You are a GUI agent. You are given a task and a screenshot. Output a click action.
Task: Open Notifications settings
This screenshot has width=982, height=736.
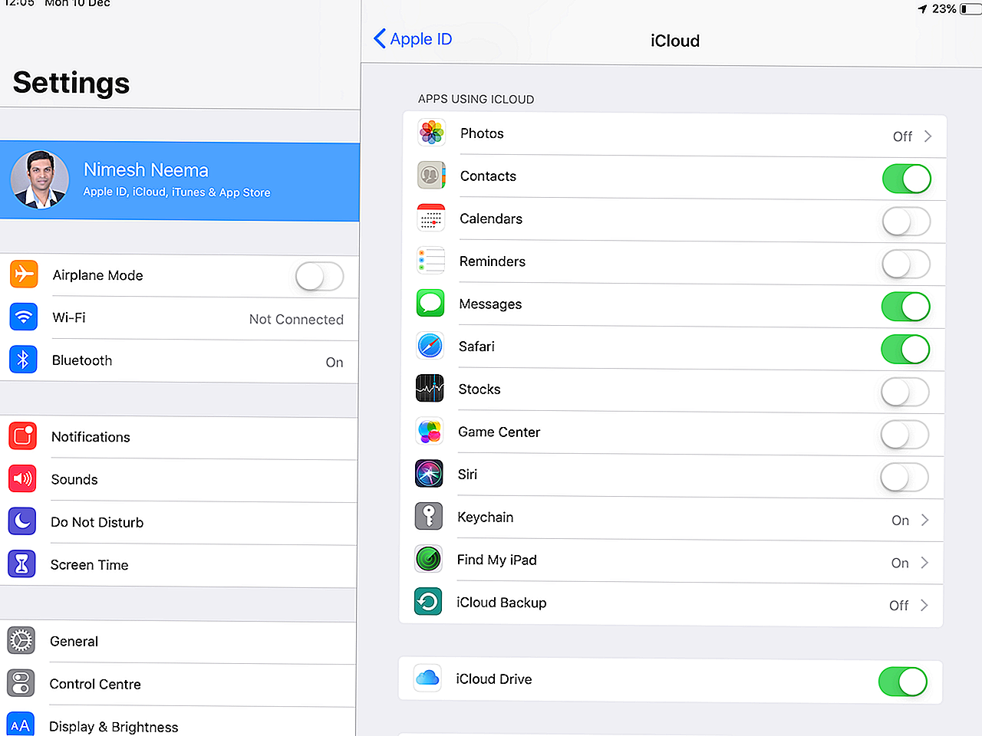point(179,437)
